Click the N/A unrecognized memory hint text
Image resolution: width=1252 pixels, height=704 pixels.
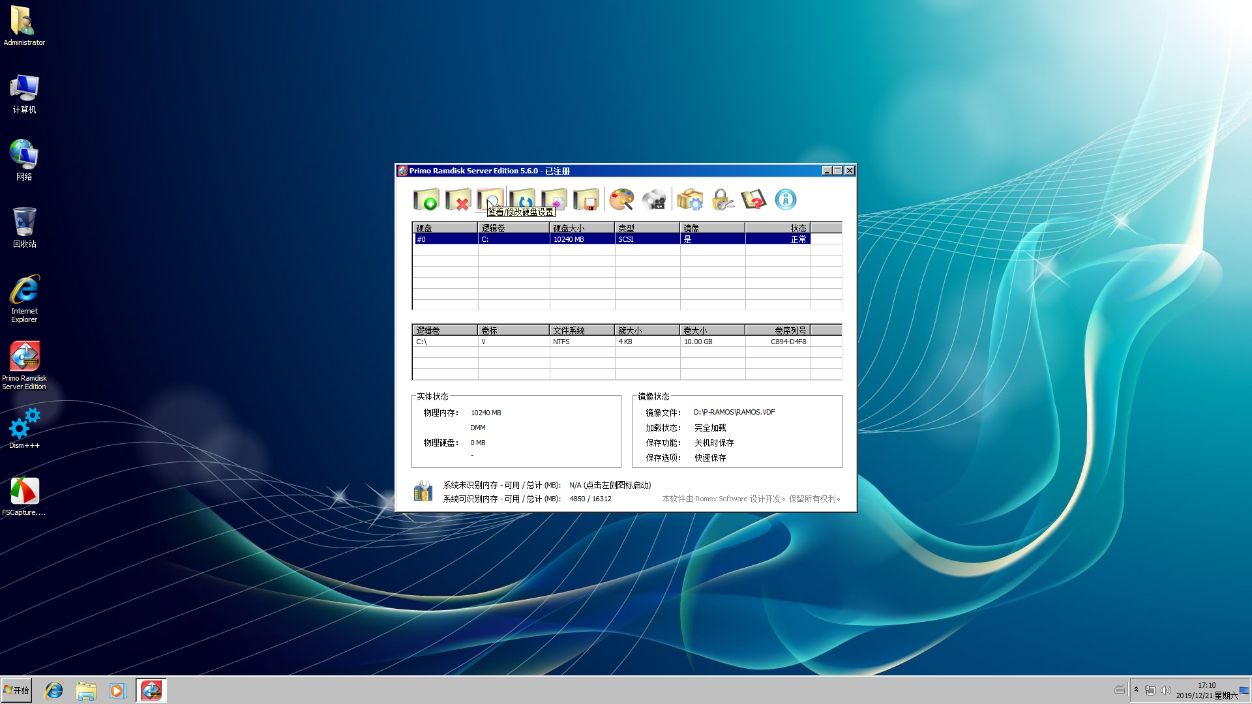[610, 485]
